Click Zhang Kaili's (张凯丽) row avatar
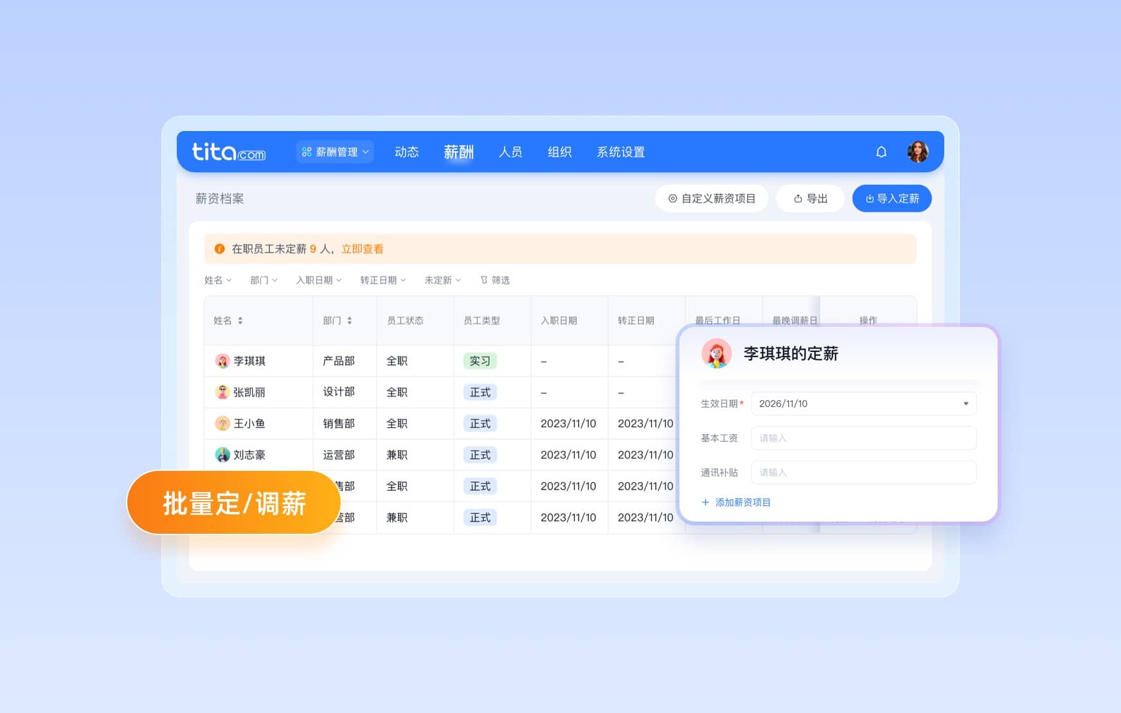The height and width of the screenshot is (713, 1121). pyautogui.click(x=222, y=392)
